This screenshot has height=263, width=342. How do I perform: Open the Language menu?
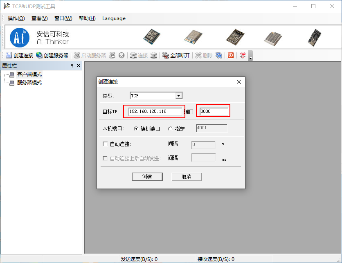114,18
